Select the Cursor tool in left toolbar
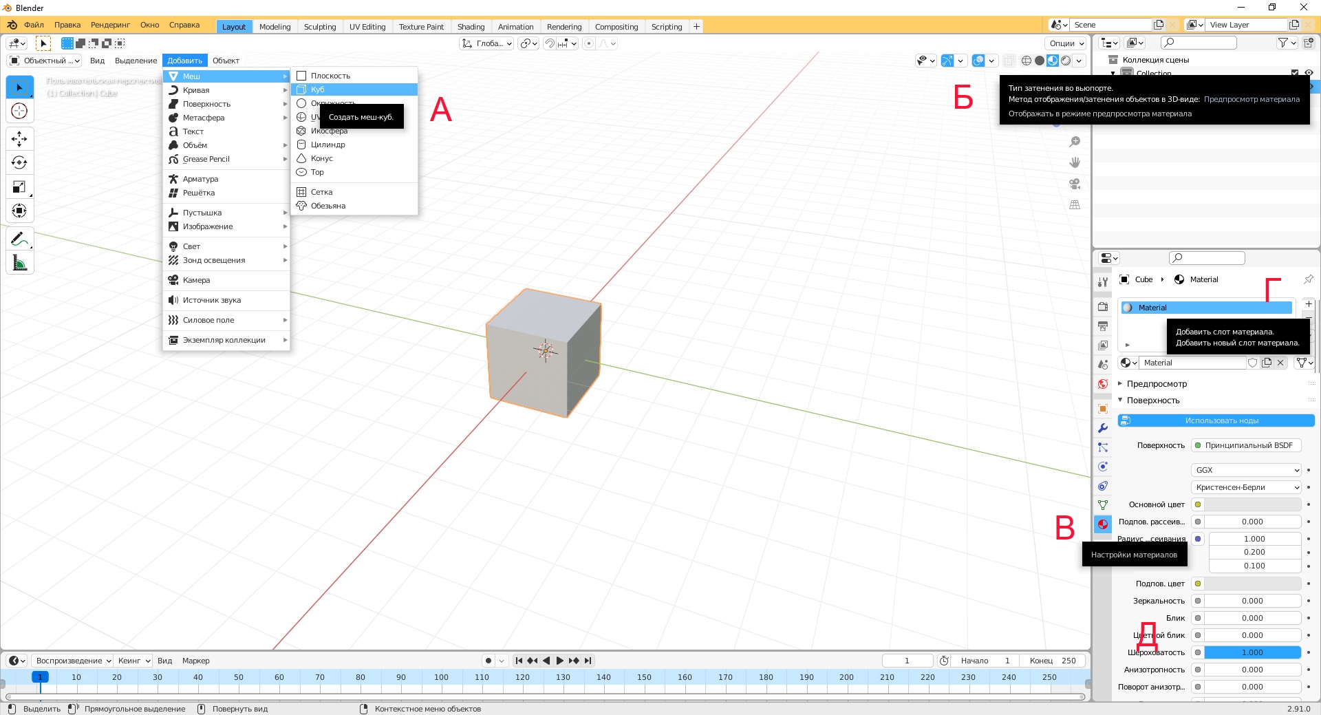1321x715 pixels. point(19,111)
